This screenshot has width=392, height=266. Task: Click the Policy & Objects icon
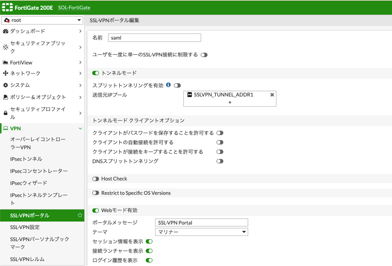pos(6,97)
